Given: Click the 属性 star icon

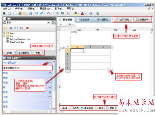Looking at the screenshot, I should (x=97, y=108).
